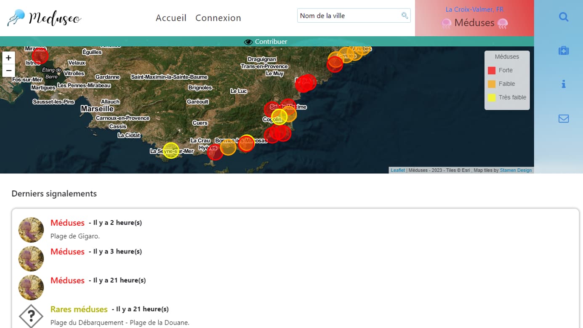Click the Contribuer link

tap(271, 42)
